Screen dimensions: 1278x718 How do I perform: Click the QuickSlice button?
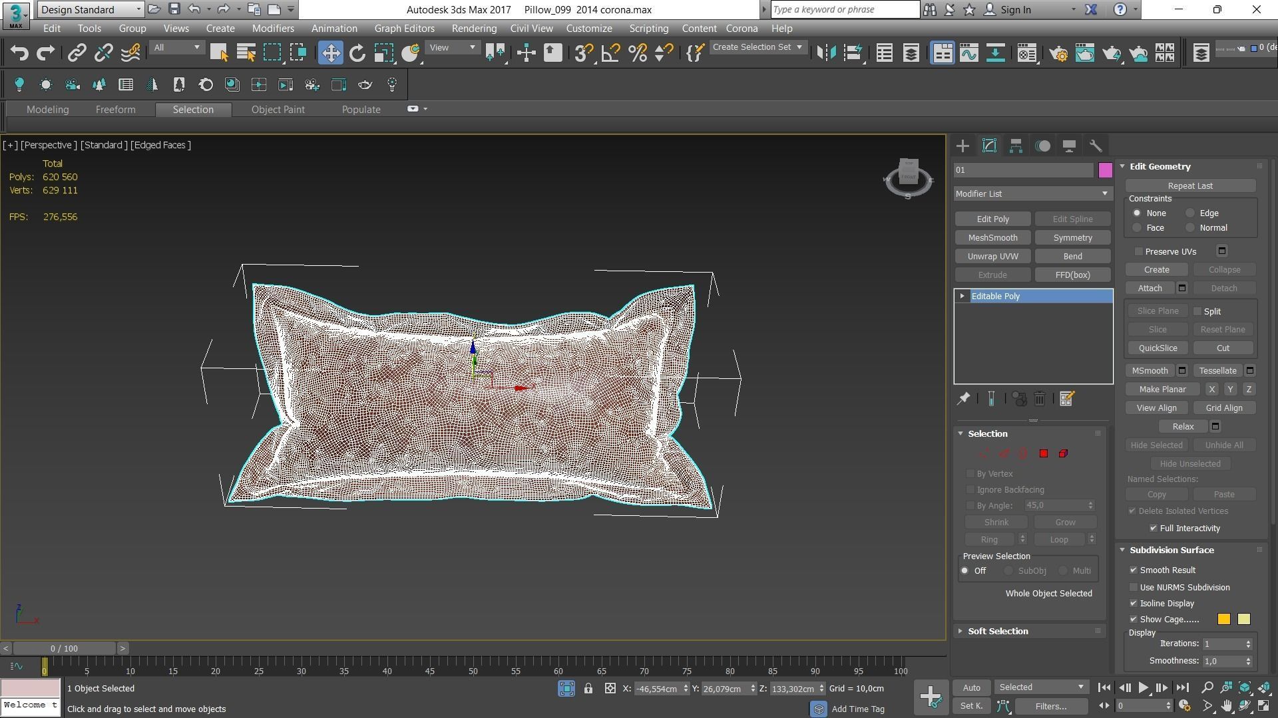click(x=1158, y=348)
